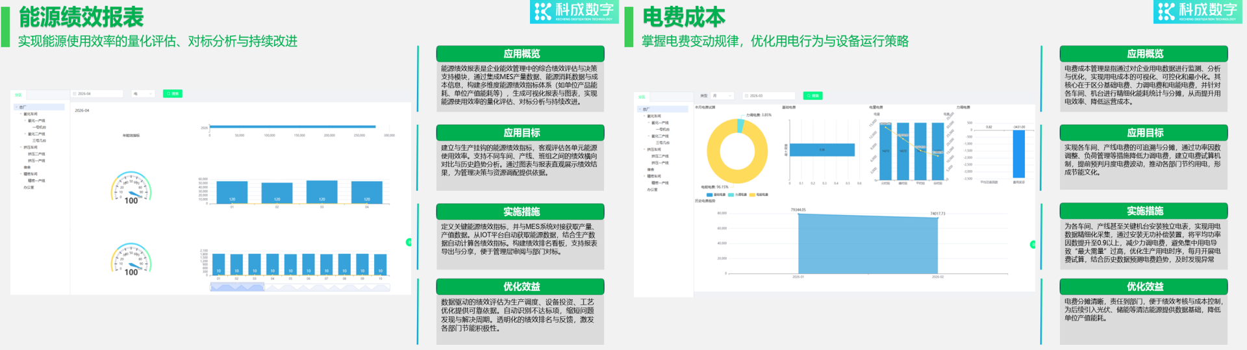The width and height of the screenshot is (1247, 350).
Task: Collapse the 总厂 tree node in the left dashboard
Action: coord(16,107)
